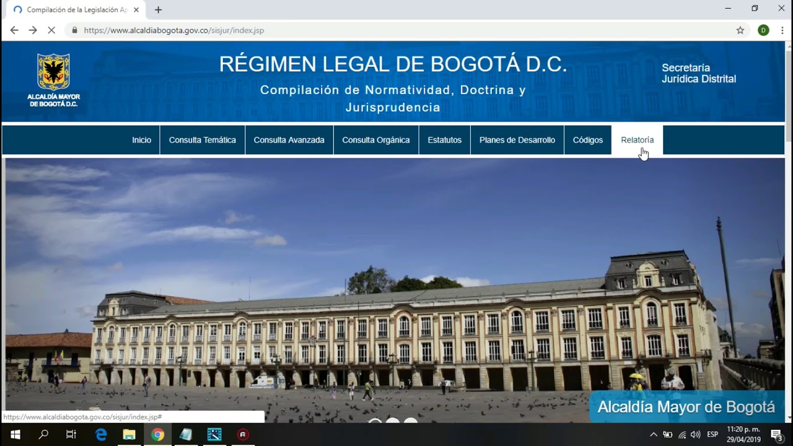Screen dimensions: 793x446
Task: Open File Explorer from the taskbar
Action: (x=129, y=435)
